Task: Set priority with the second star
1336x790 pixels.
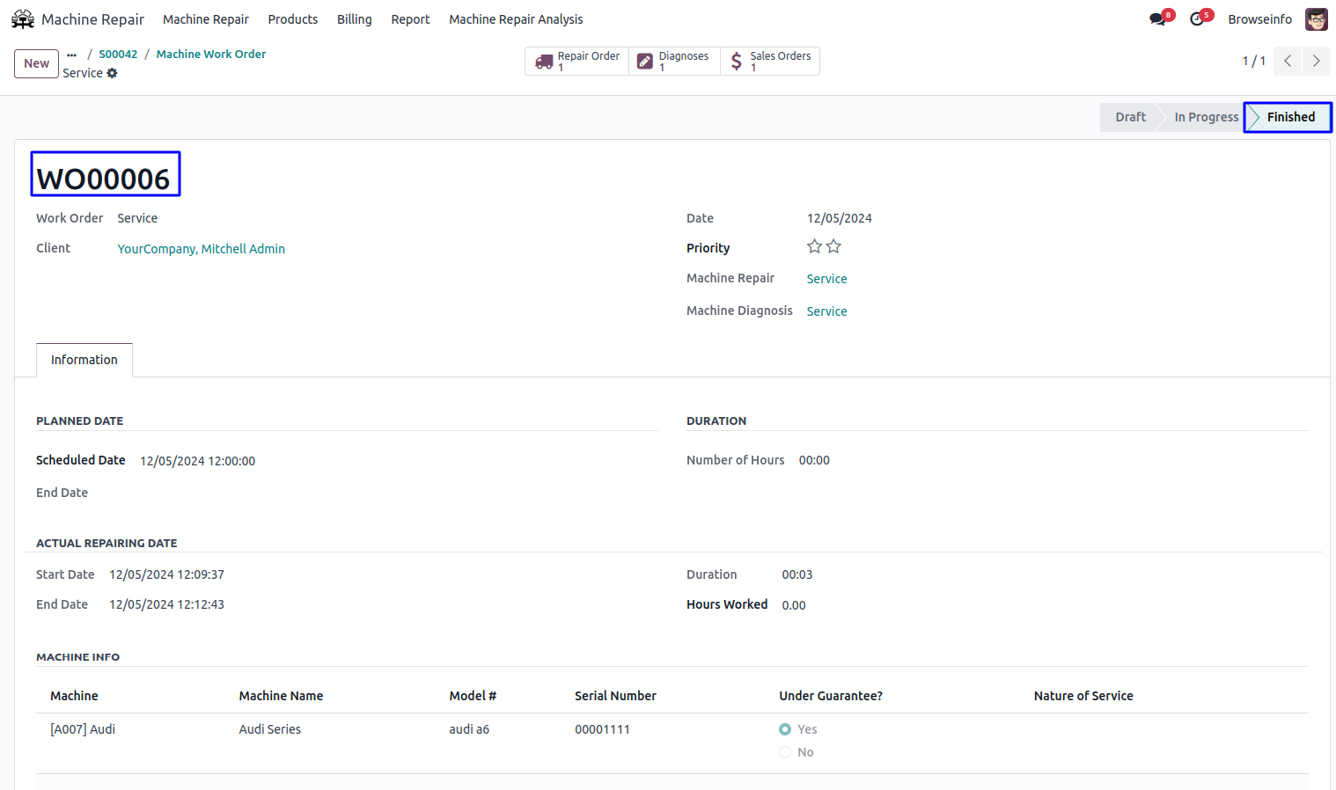Action: click(x=833, y=247)
